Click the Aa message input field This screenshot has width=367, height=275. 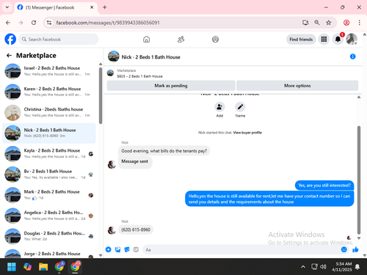click(x=241, y=249)
